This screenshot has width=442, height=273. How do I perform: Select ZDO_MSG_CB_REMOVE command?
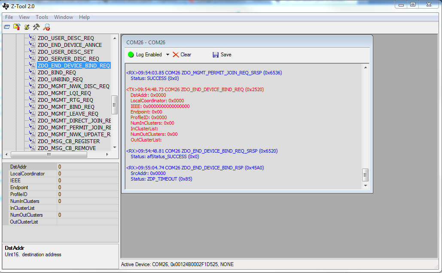coord(67,148)
